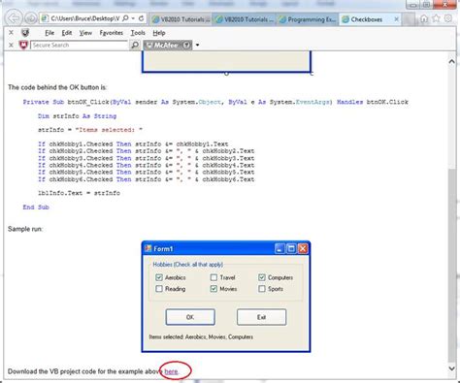Click the 'Hobbies (Check all that apply)' group label
This screenshot has width=460, height=383.
(187, 265)
